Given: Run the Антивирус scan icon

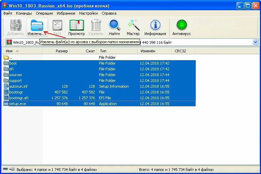Looking at the screenshot, I should pyautogui.click(x=181, y=25).
